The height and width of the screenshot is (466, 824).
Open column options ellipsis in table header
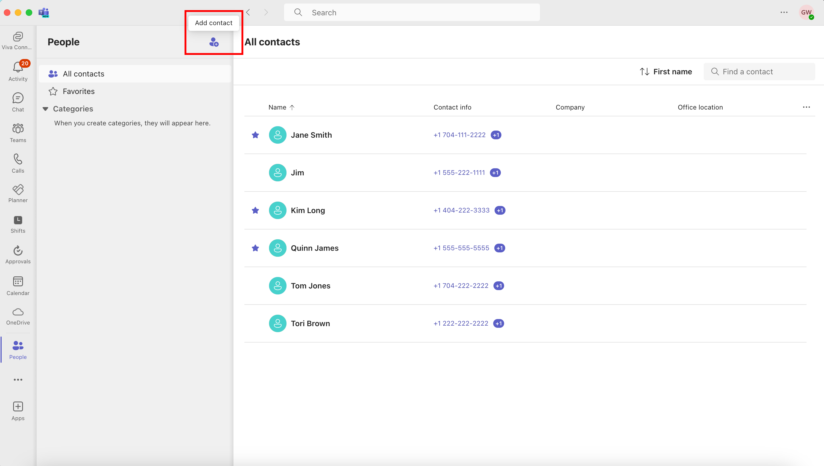point(806,107)
